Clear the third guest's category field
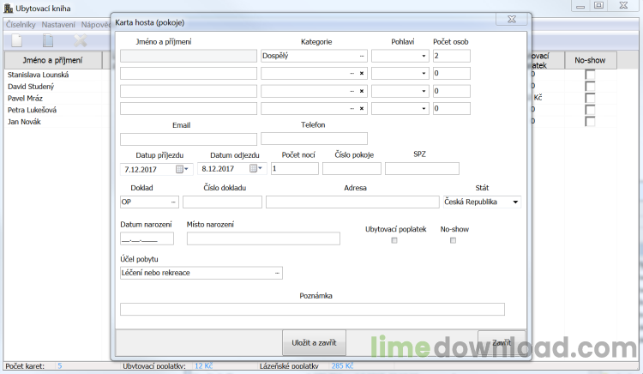The image size is (643, 374). tap(362, 91)
